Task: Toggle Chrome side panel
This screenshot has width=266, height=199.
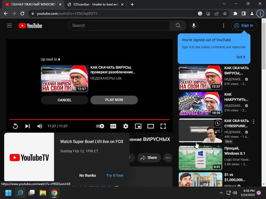Action: 244,13
